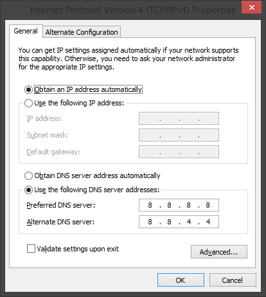Close the TCP/IPv4 Properties dialog

click(251, 7)
